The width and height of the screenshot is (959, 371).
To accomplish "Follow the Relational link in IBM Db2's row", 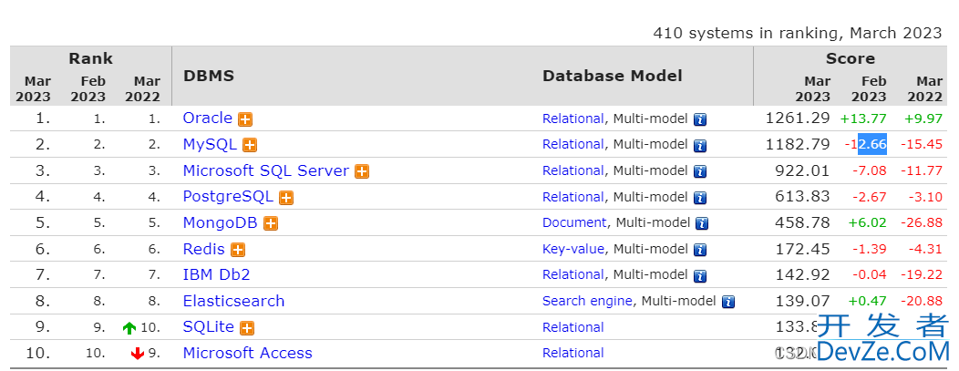I will pyautogui.click(x=573, y=275).
